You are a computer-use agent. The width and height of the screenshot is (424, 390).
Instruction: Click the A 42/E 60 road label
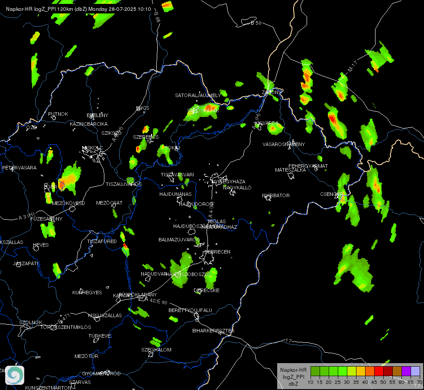[156, 301]
